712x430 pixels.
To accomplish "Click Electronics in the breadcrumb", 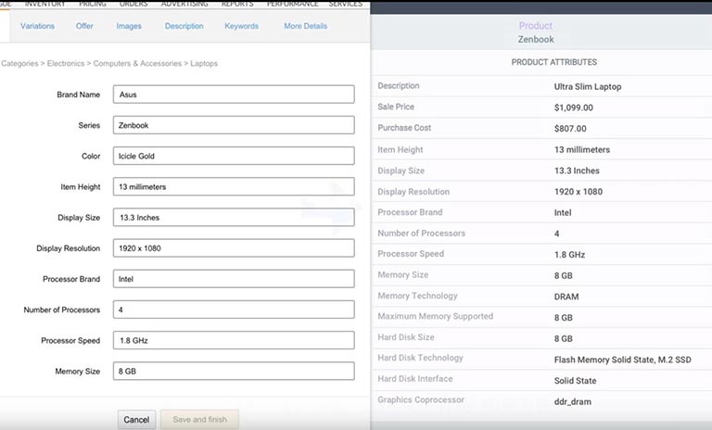I will 66,64.
